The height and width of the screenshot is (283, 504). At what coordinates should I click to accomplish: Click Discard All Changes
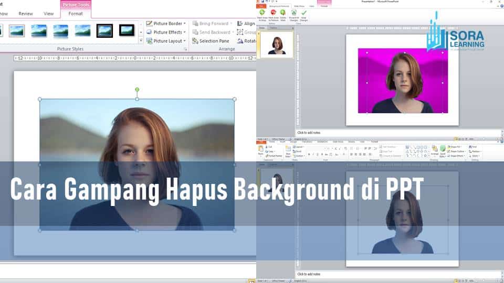[x=294, y=15]
